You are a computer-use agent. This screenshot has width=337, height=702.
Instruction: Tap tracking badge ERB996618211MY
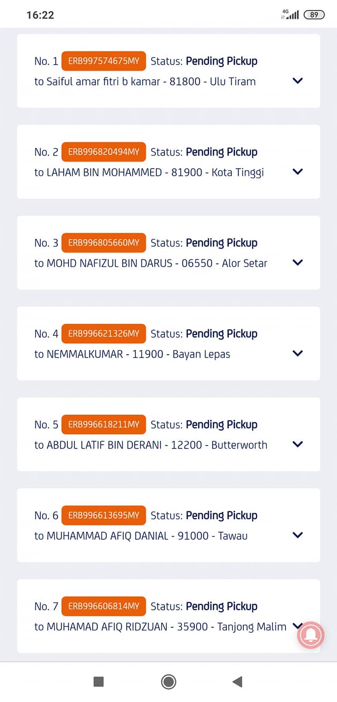[104, 425]
